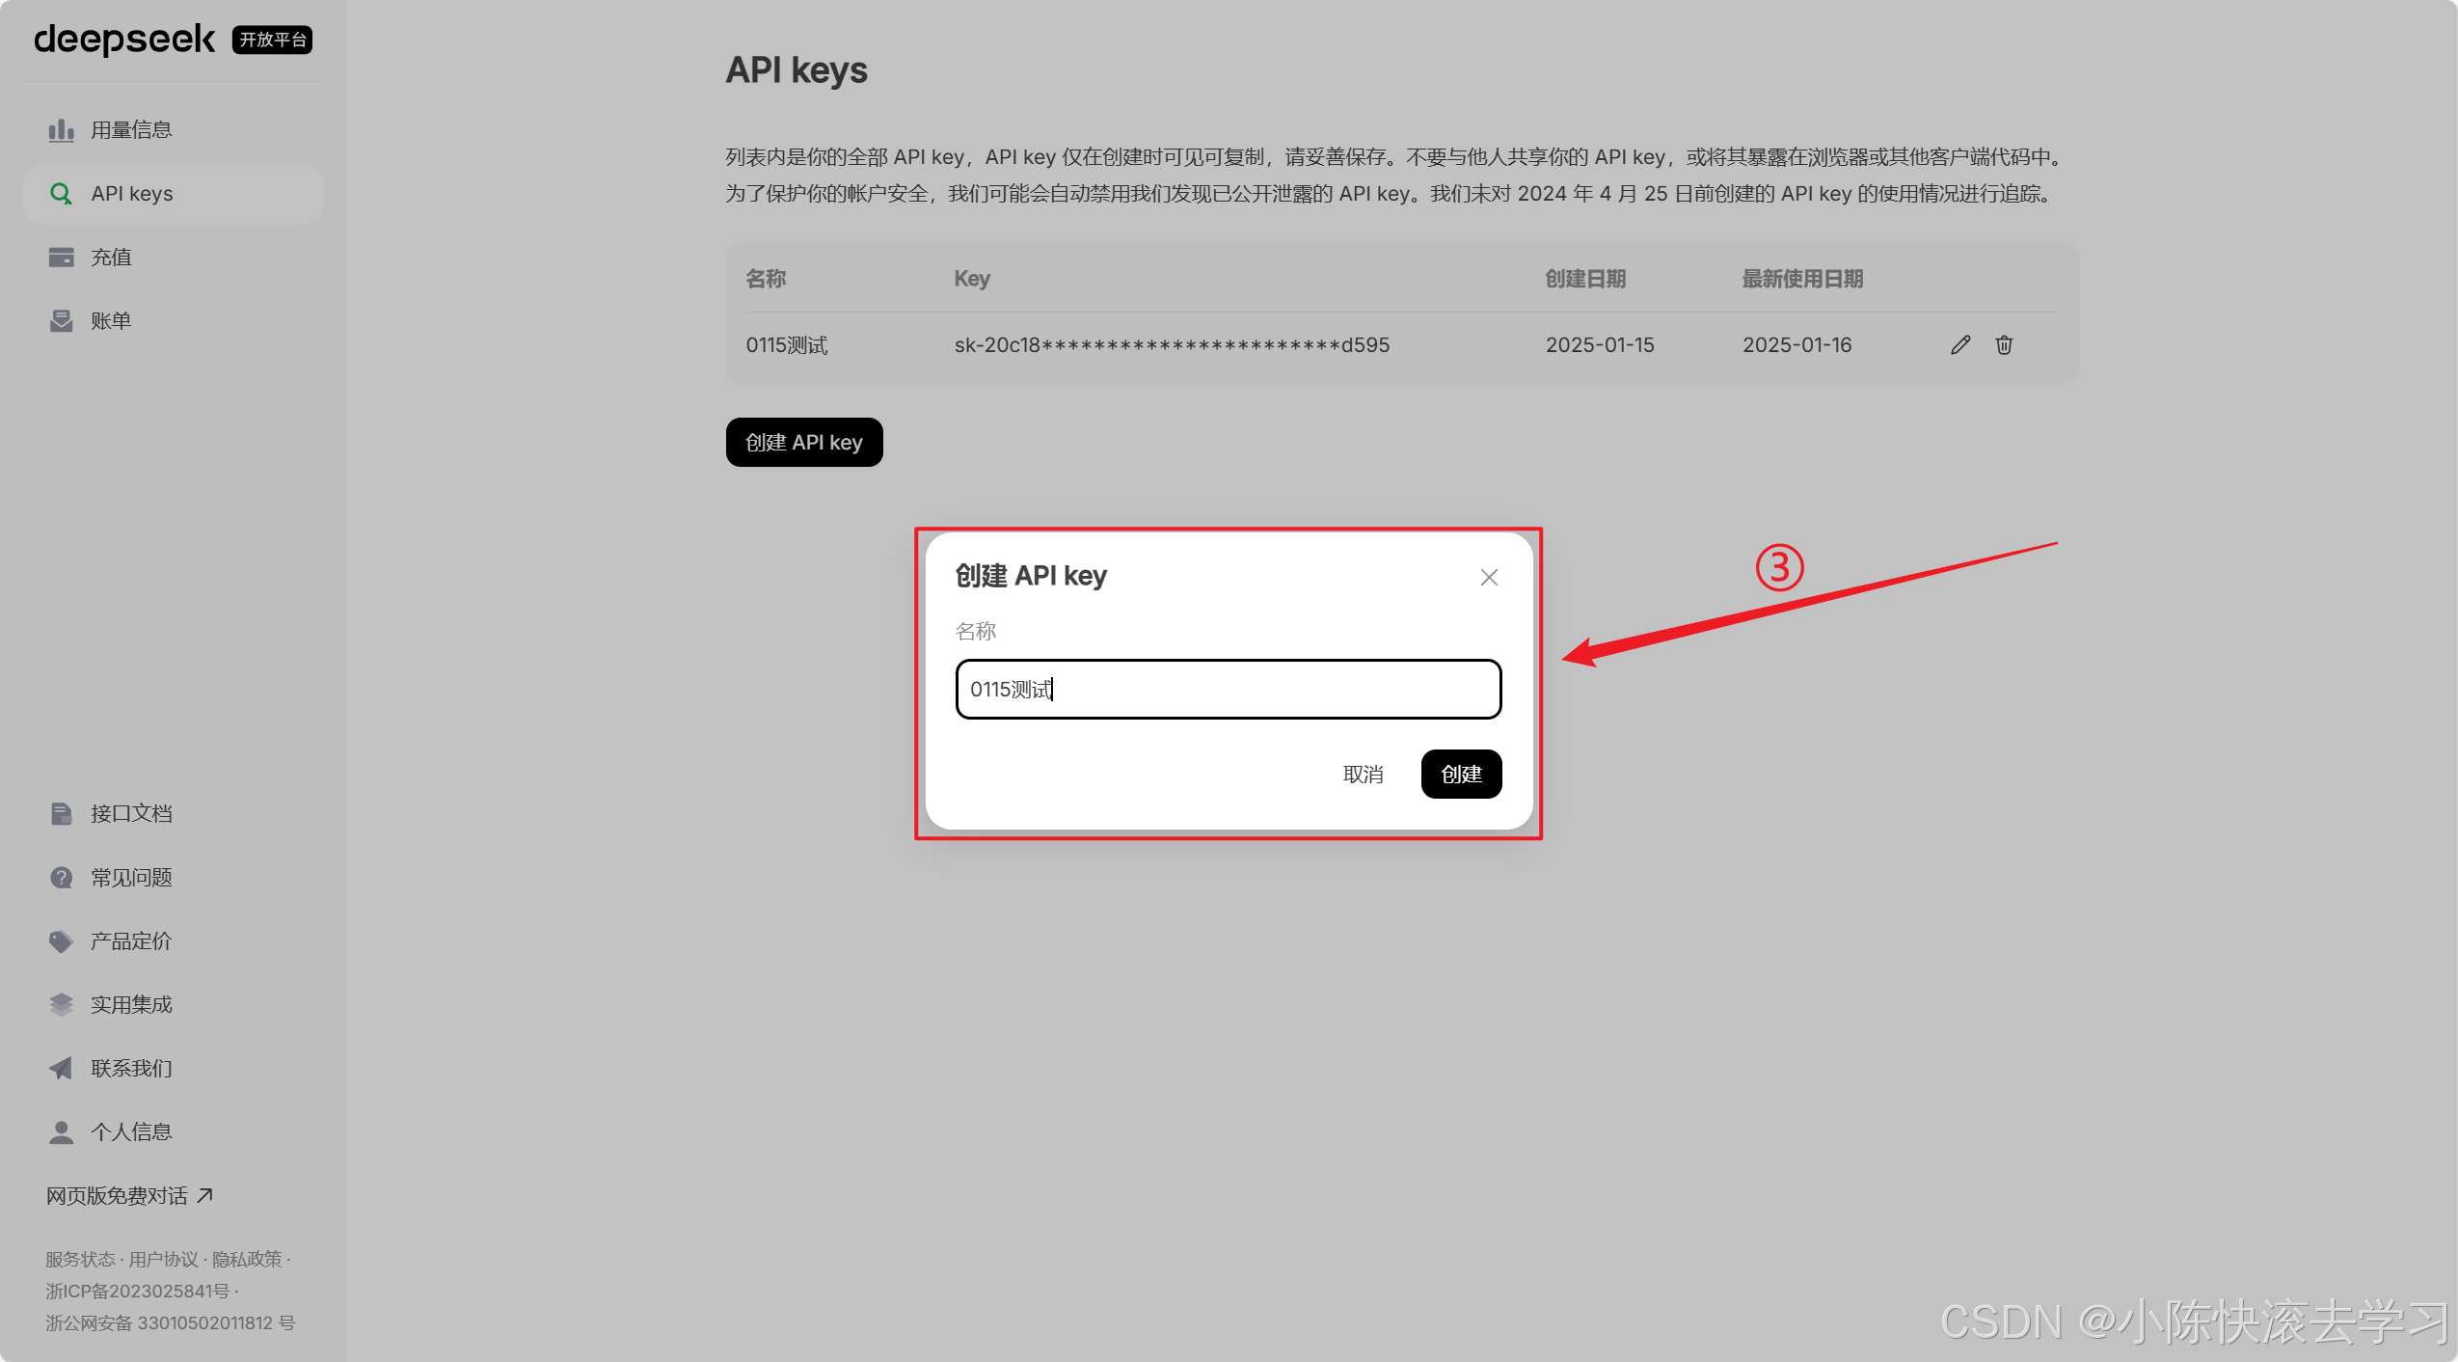Click the 产品定价 tag icon
The height and width of the screenshot is (1362, 2458).
(x=61, y=941)
